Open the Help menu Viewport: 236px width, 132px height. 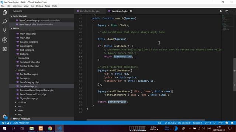pyautogui.click(x=55, y=6)
